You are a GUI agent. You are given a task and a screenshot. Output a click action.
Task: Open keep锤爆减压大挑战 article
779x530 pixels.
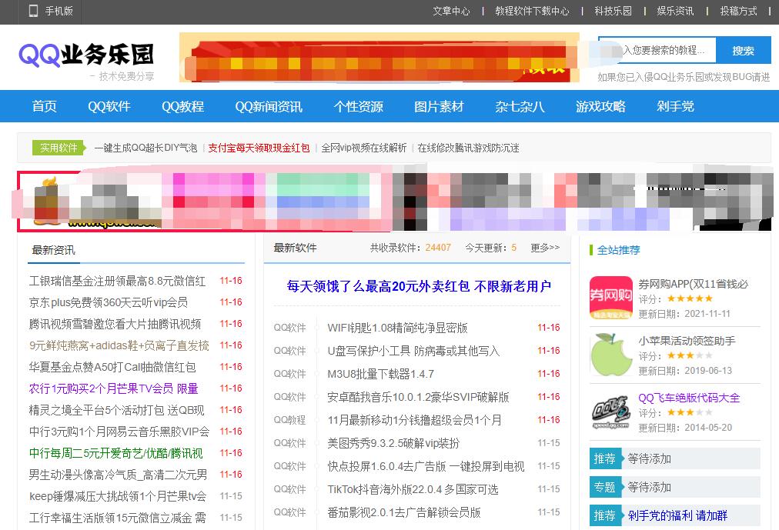coord(118,496)
